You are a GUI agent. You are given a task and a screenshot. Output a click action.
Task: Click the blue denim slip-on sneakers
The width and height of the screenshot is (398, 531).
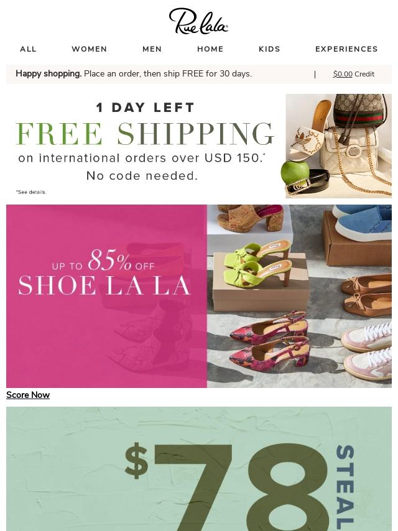362,223
